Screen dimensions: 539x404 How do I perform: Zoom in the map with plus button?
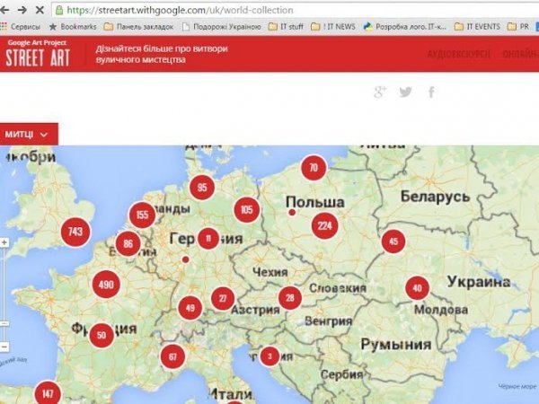pos(4,242)
